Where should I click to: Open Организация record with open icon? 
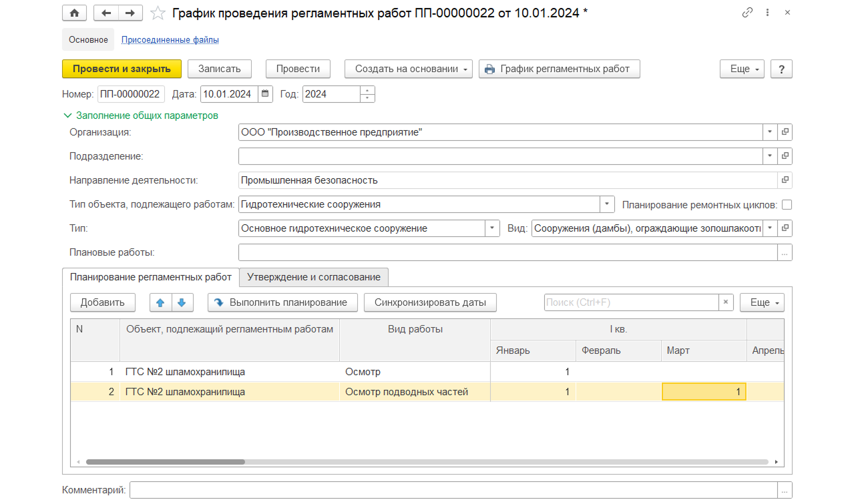click(785, 132)
